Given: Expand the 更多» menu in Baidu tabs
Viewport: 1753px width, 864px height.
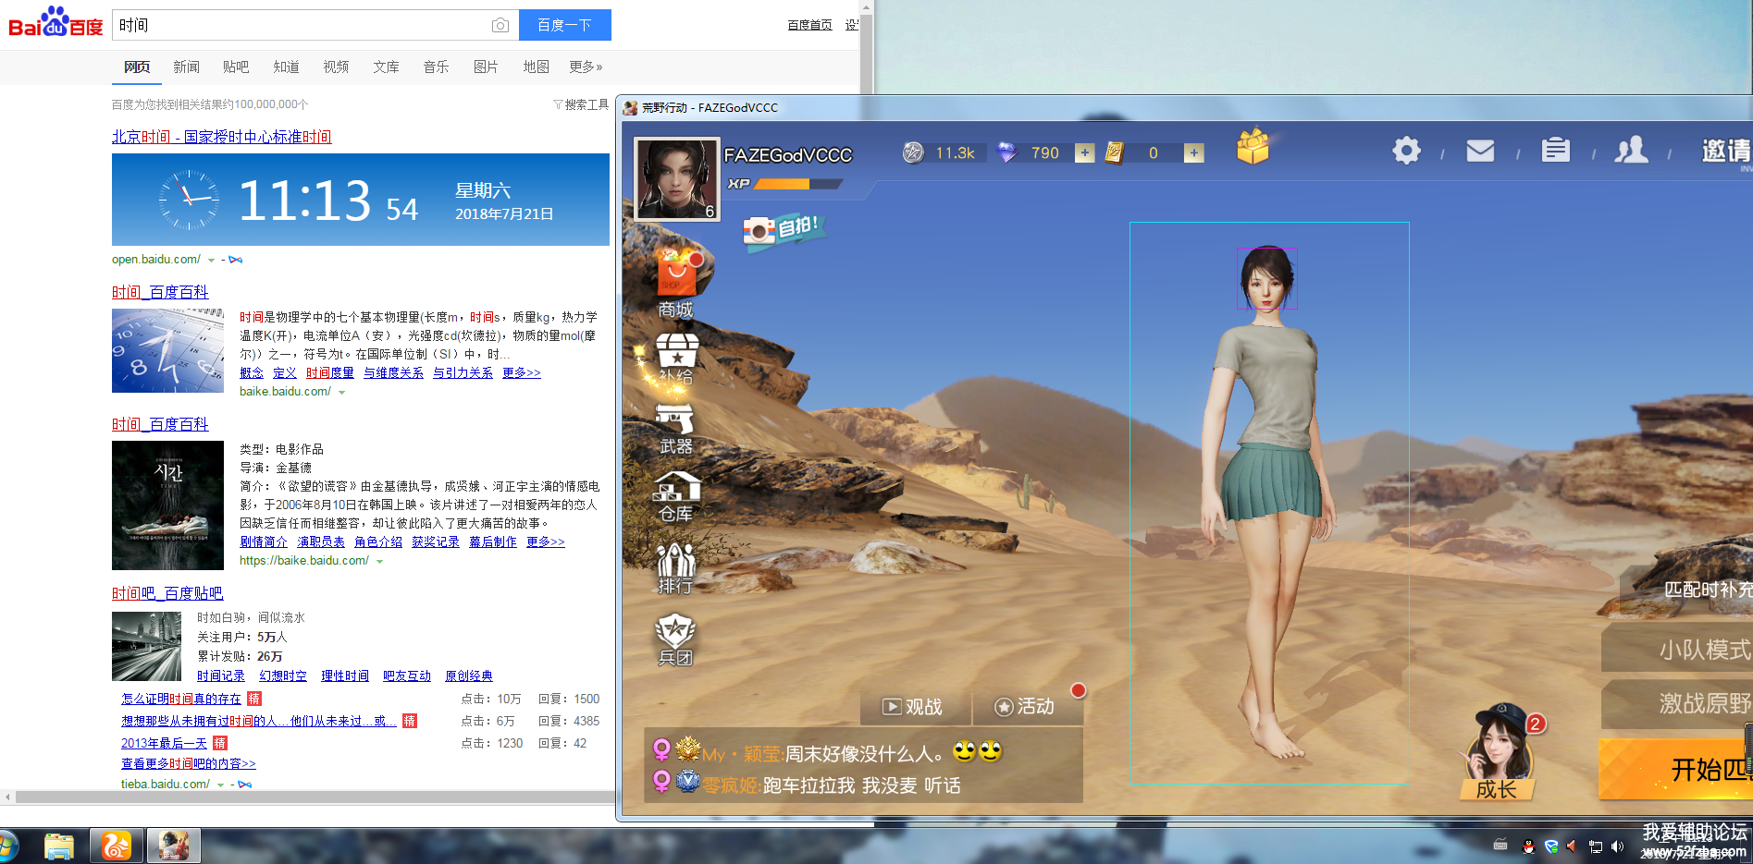Looking at the screenshot, I should tap(586, 67).
